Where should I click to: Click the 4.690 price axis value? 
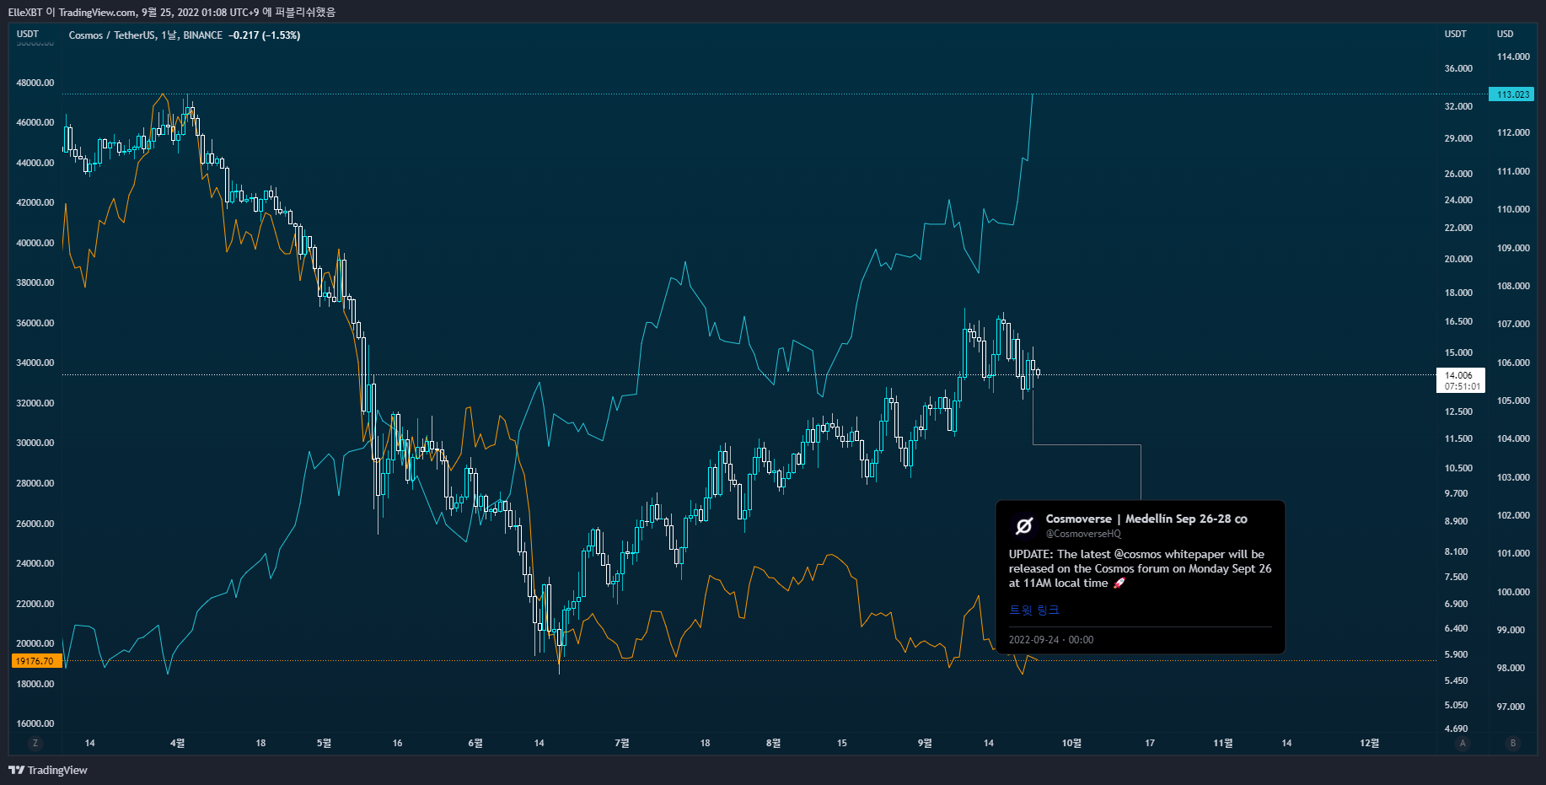(x=1457, y=729)
